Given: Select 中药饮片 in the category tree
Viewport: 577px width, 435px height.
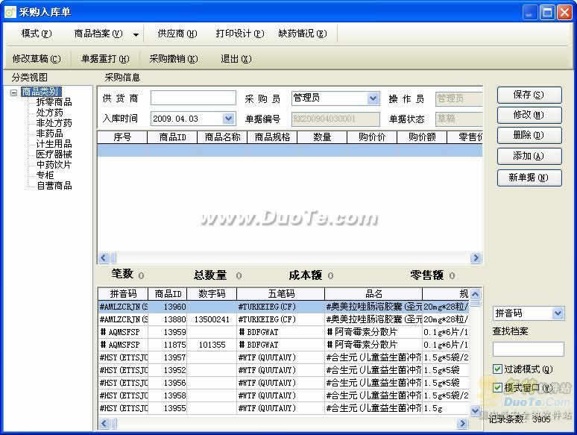Looking at the screenshot, I should coord(54,164).
